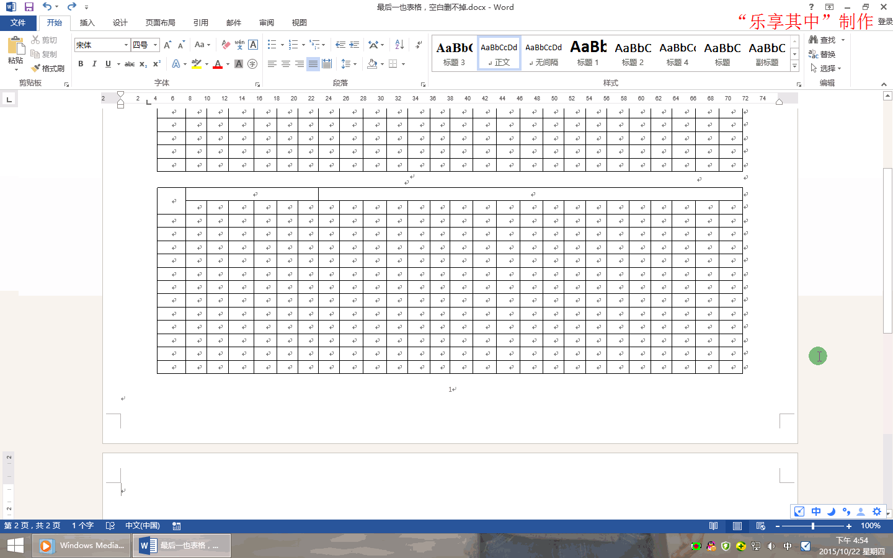Toggle show/hide paragraph marks
The height and width of the screenshot is (558, 893).
click(419, 45)
